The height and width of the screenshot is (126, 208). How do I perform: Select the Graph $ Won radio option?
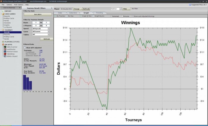point(81,16)
